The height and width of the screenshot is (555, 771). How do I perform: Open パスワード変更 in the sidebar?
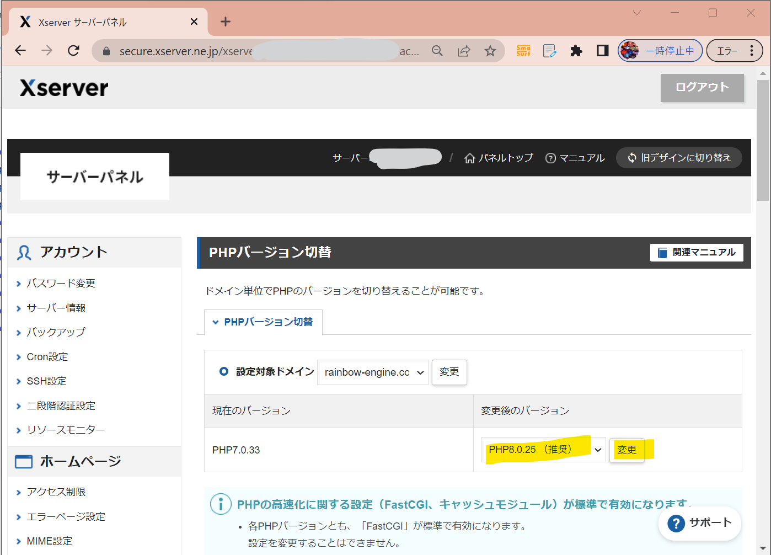tap(61, 283)
